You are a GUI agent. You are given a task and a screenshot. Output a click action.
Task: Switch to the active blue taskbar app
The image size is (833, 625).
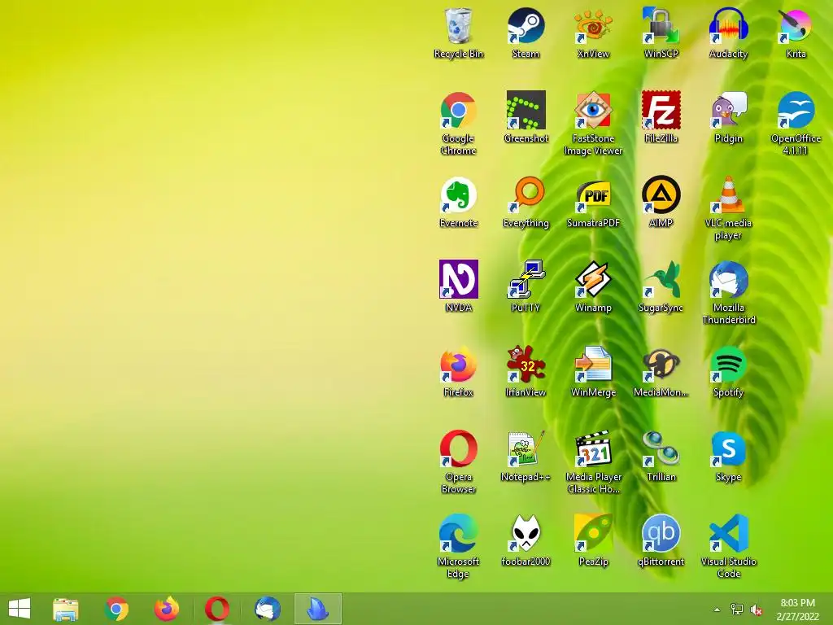coord(318,609)
